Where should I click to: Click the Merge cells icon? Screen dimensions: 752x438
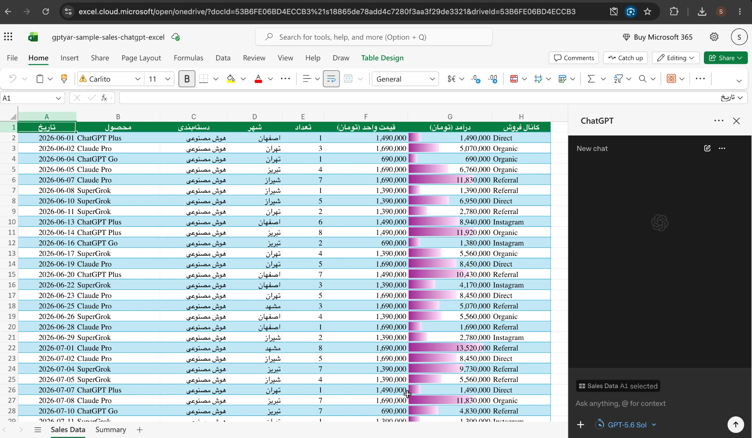(348, 79)
